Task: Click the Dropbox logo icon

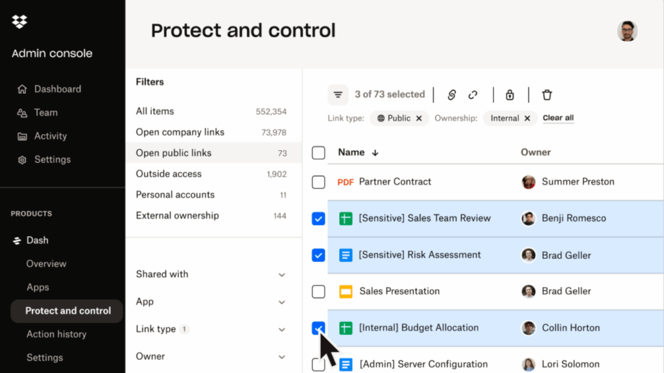Action: tap(19, 22)
